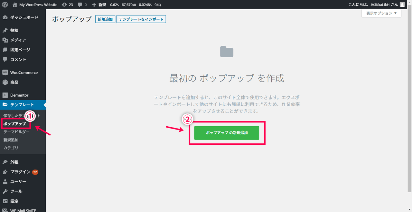Click the プラグイン plug icon
412x212 pixels.
tap(5, 172)
